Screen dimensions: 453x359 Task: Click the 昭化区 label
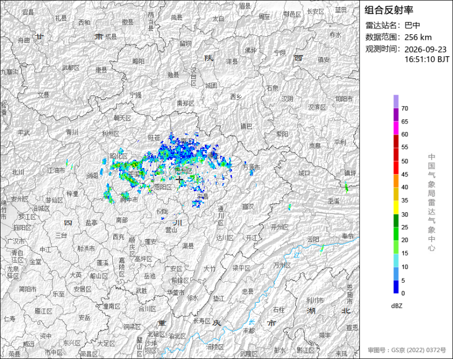pos(119,156)
